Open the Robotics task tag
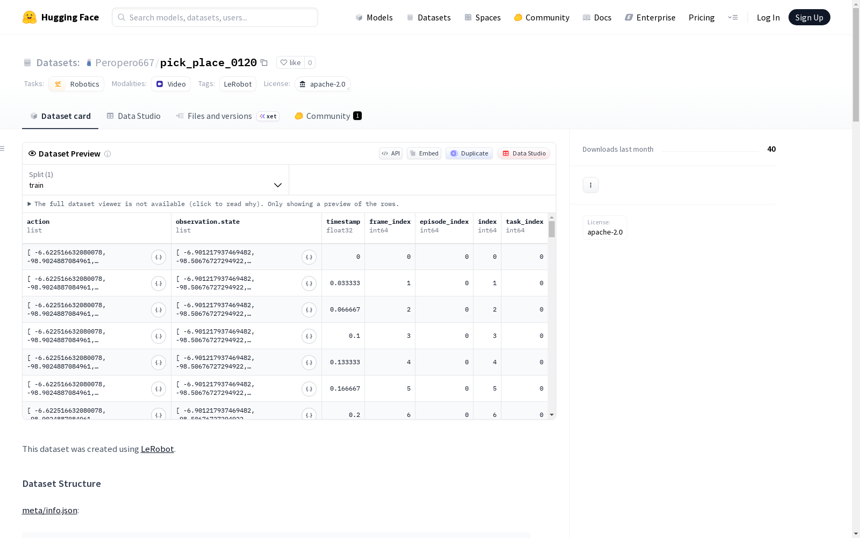The height and width of the screenshot is (538, 860). [x=76, y=84]
